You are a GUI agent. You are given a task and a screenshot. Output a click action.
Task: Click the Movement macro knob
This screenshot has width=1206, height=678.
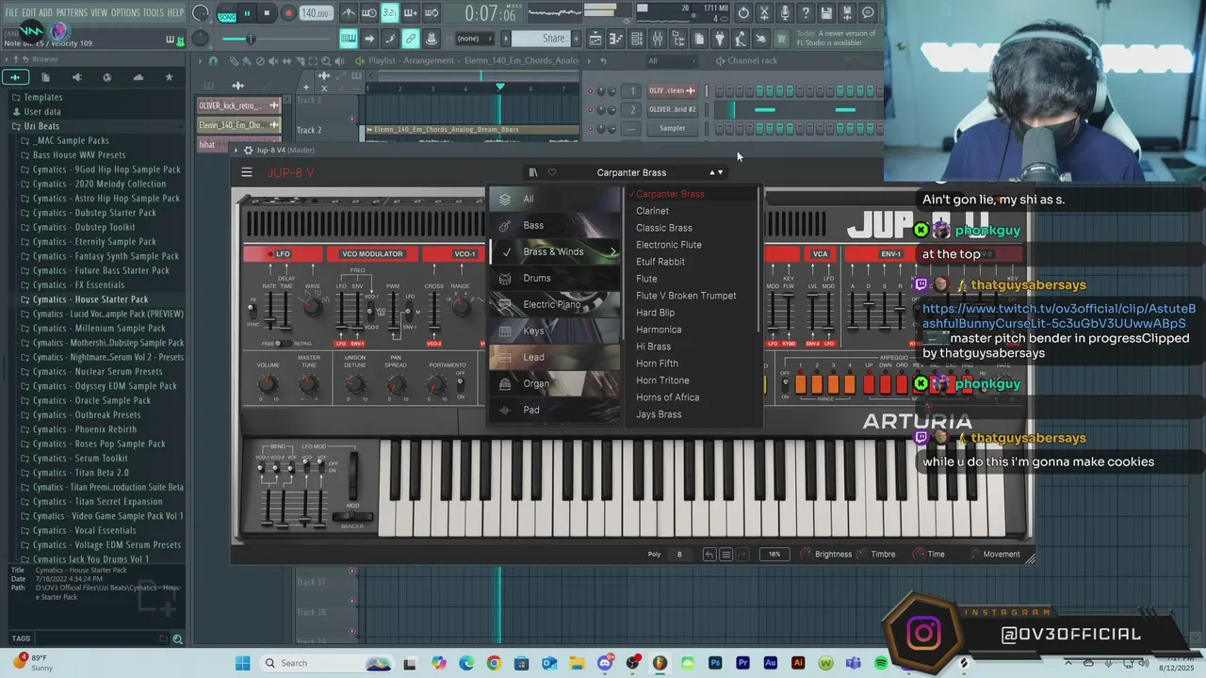(975, 554)
